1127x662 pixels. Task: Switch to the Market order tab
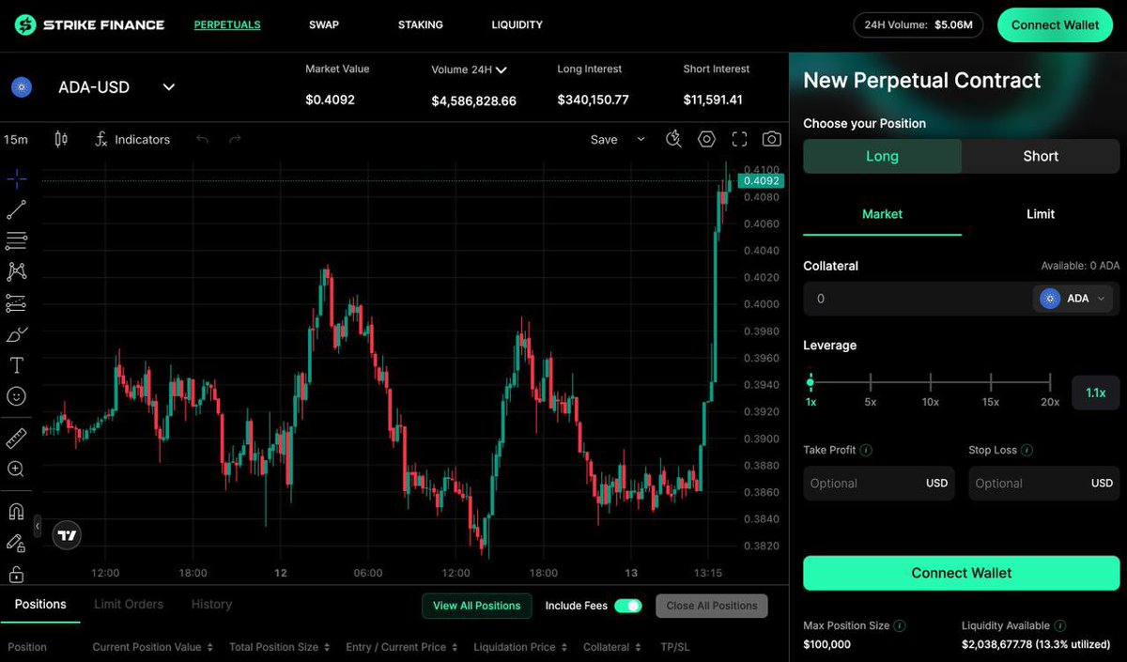[882, 214]
